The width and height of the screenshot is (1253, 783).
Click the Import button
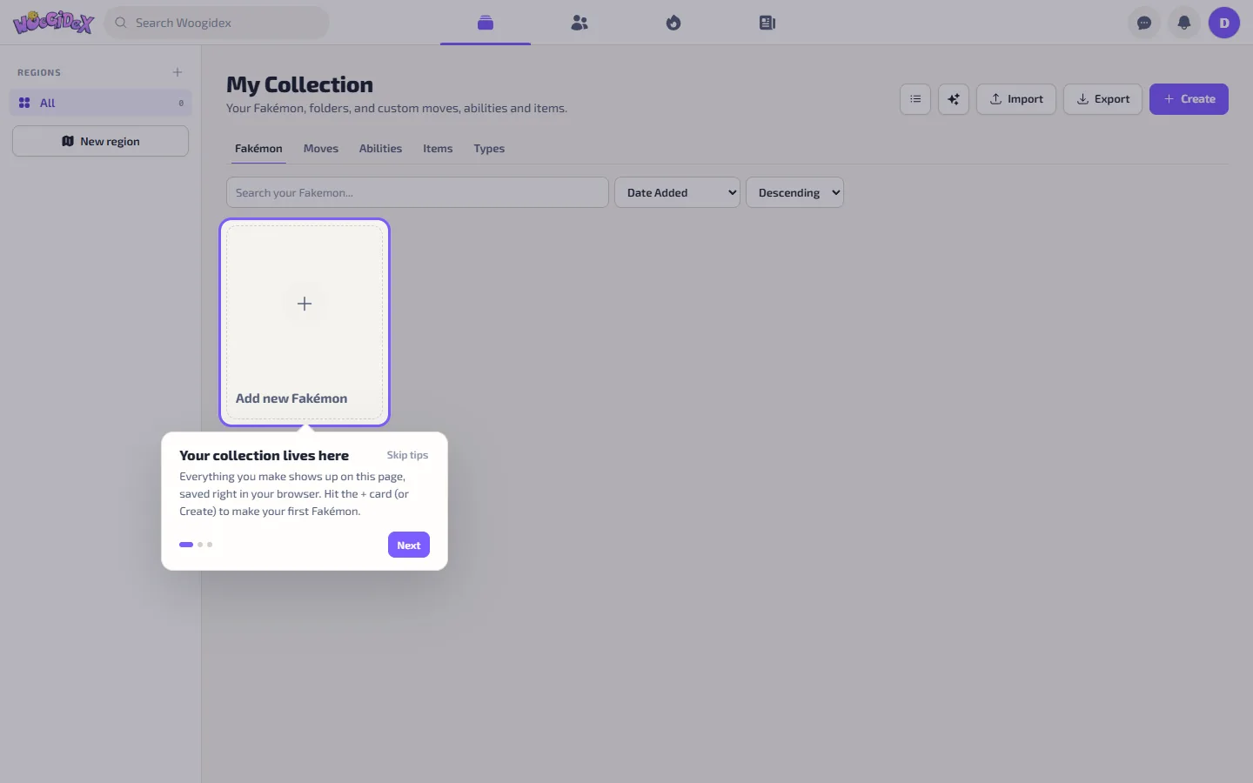pyautogui.click(x=1016, y=99)
